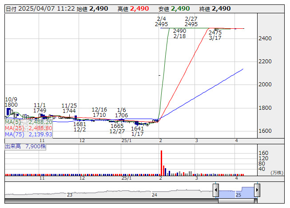Click the 2400 price axis label

pos(265,39)
